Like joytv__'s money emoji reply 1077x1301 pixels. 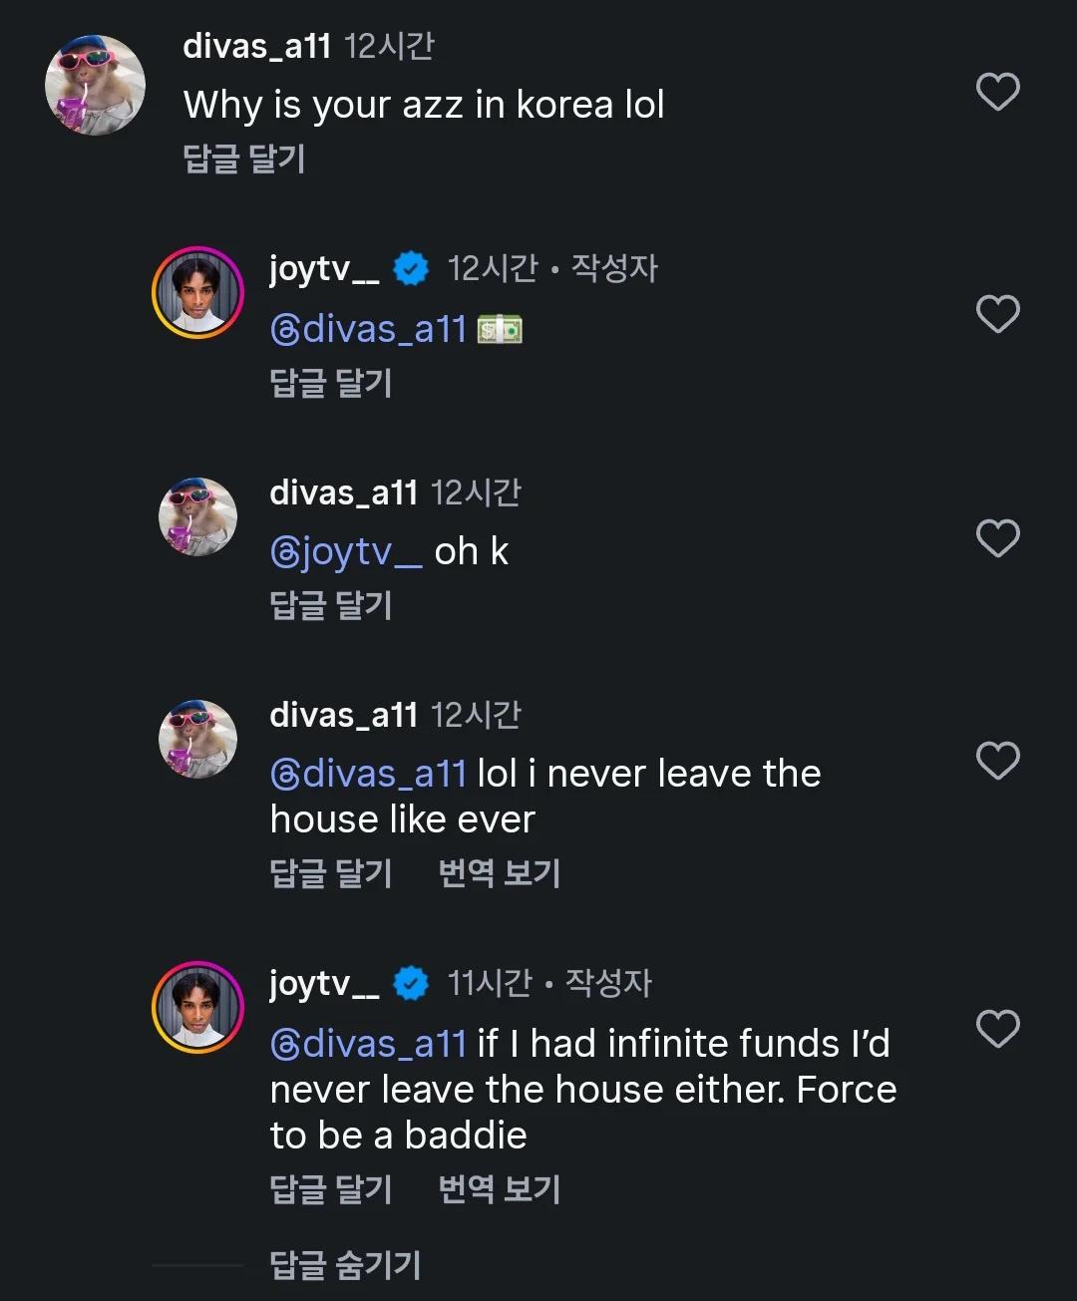(997, 314)
